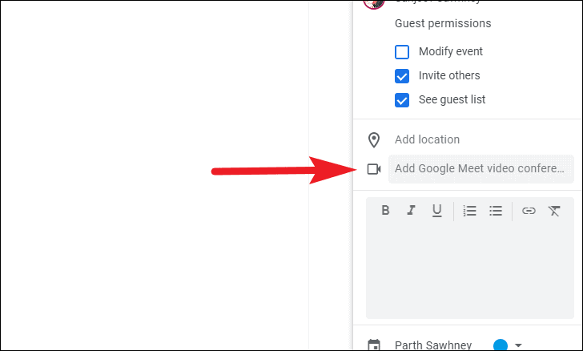The image size is (583, 351).
Task: Uncheck the Invite others checkbox
Action: pyautogui.click(x=401, y=76)
